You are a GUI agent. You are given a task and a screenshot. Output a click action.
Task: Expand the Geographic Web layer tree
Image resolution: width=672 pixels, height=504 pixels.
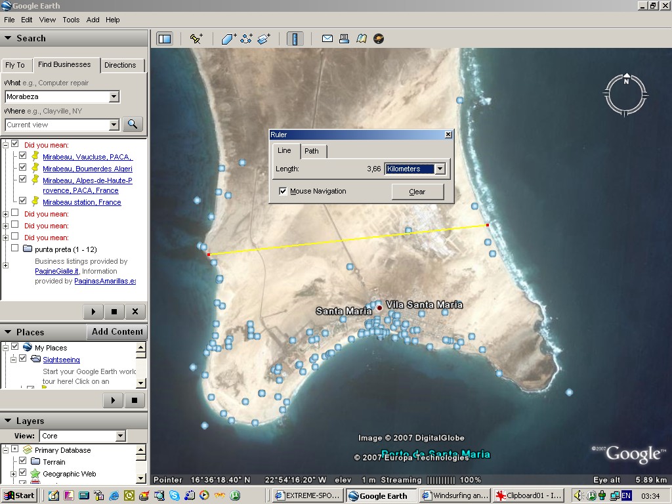click(13, 473)
